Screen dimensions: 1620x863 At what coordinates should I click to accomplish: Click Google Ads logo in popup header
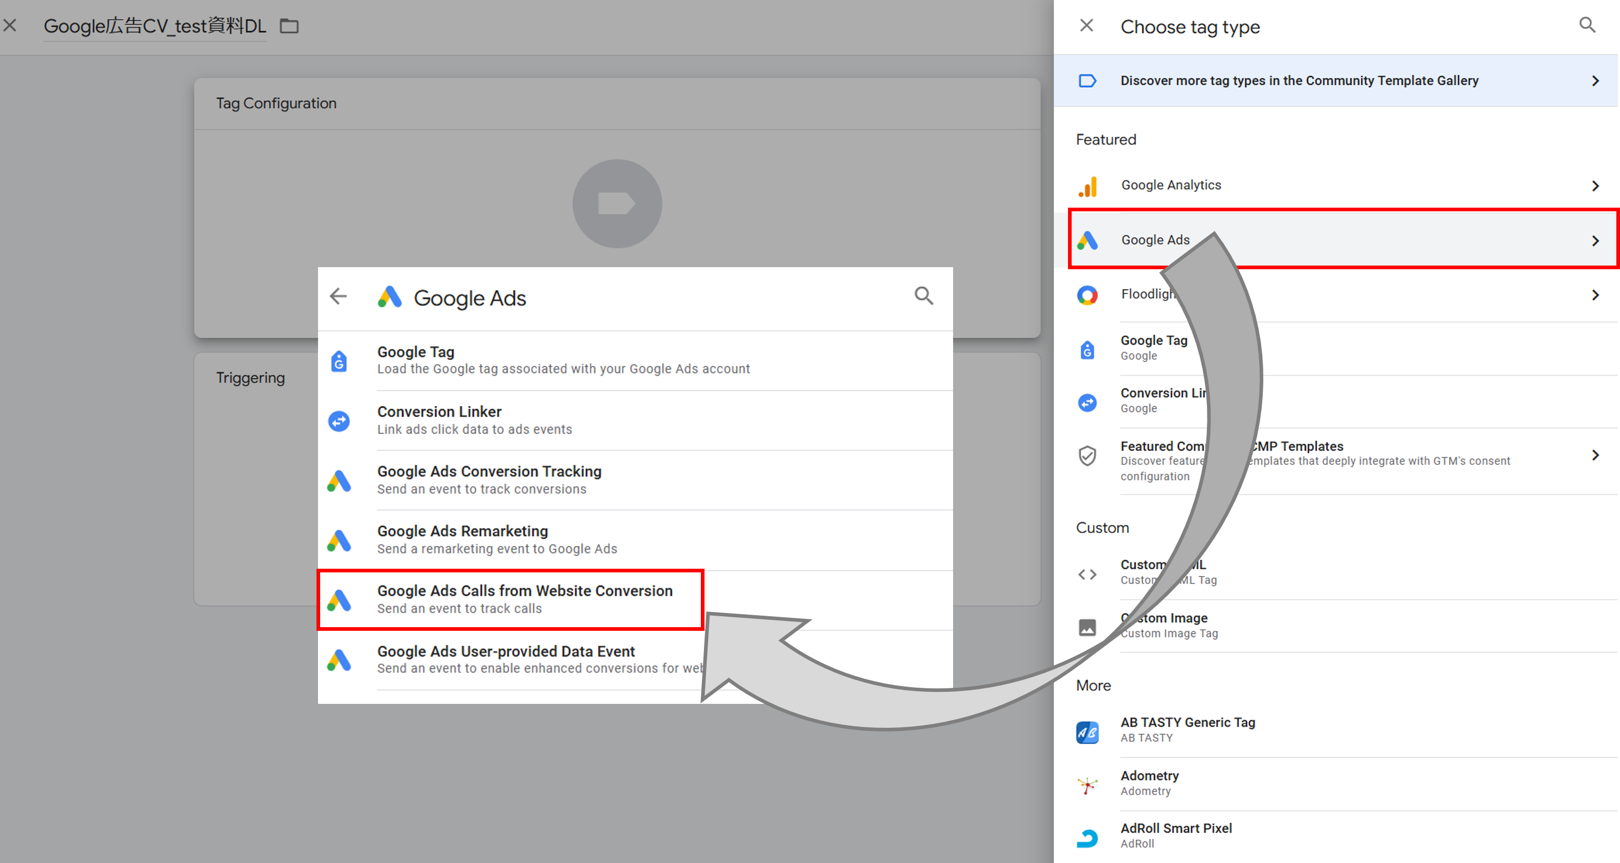(x=389, y=297)
